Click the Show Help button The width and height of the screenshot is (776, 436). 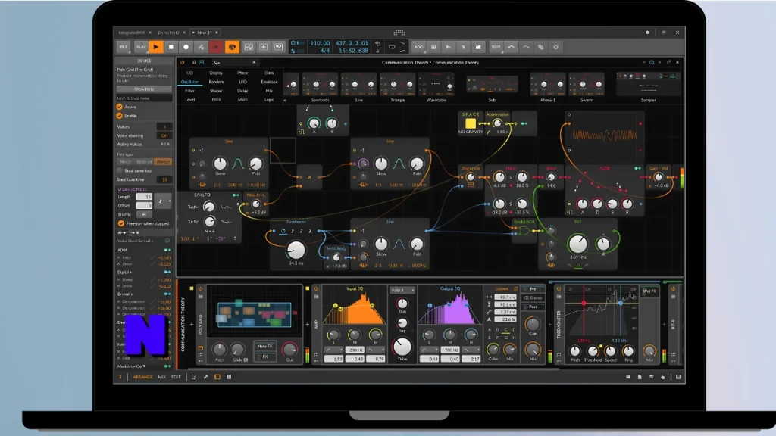click(x=144, y=89)
